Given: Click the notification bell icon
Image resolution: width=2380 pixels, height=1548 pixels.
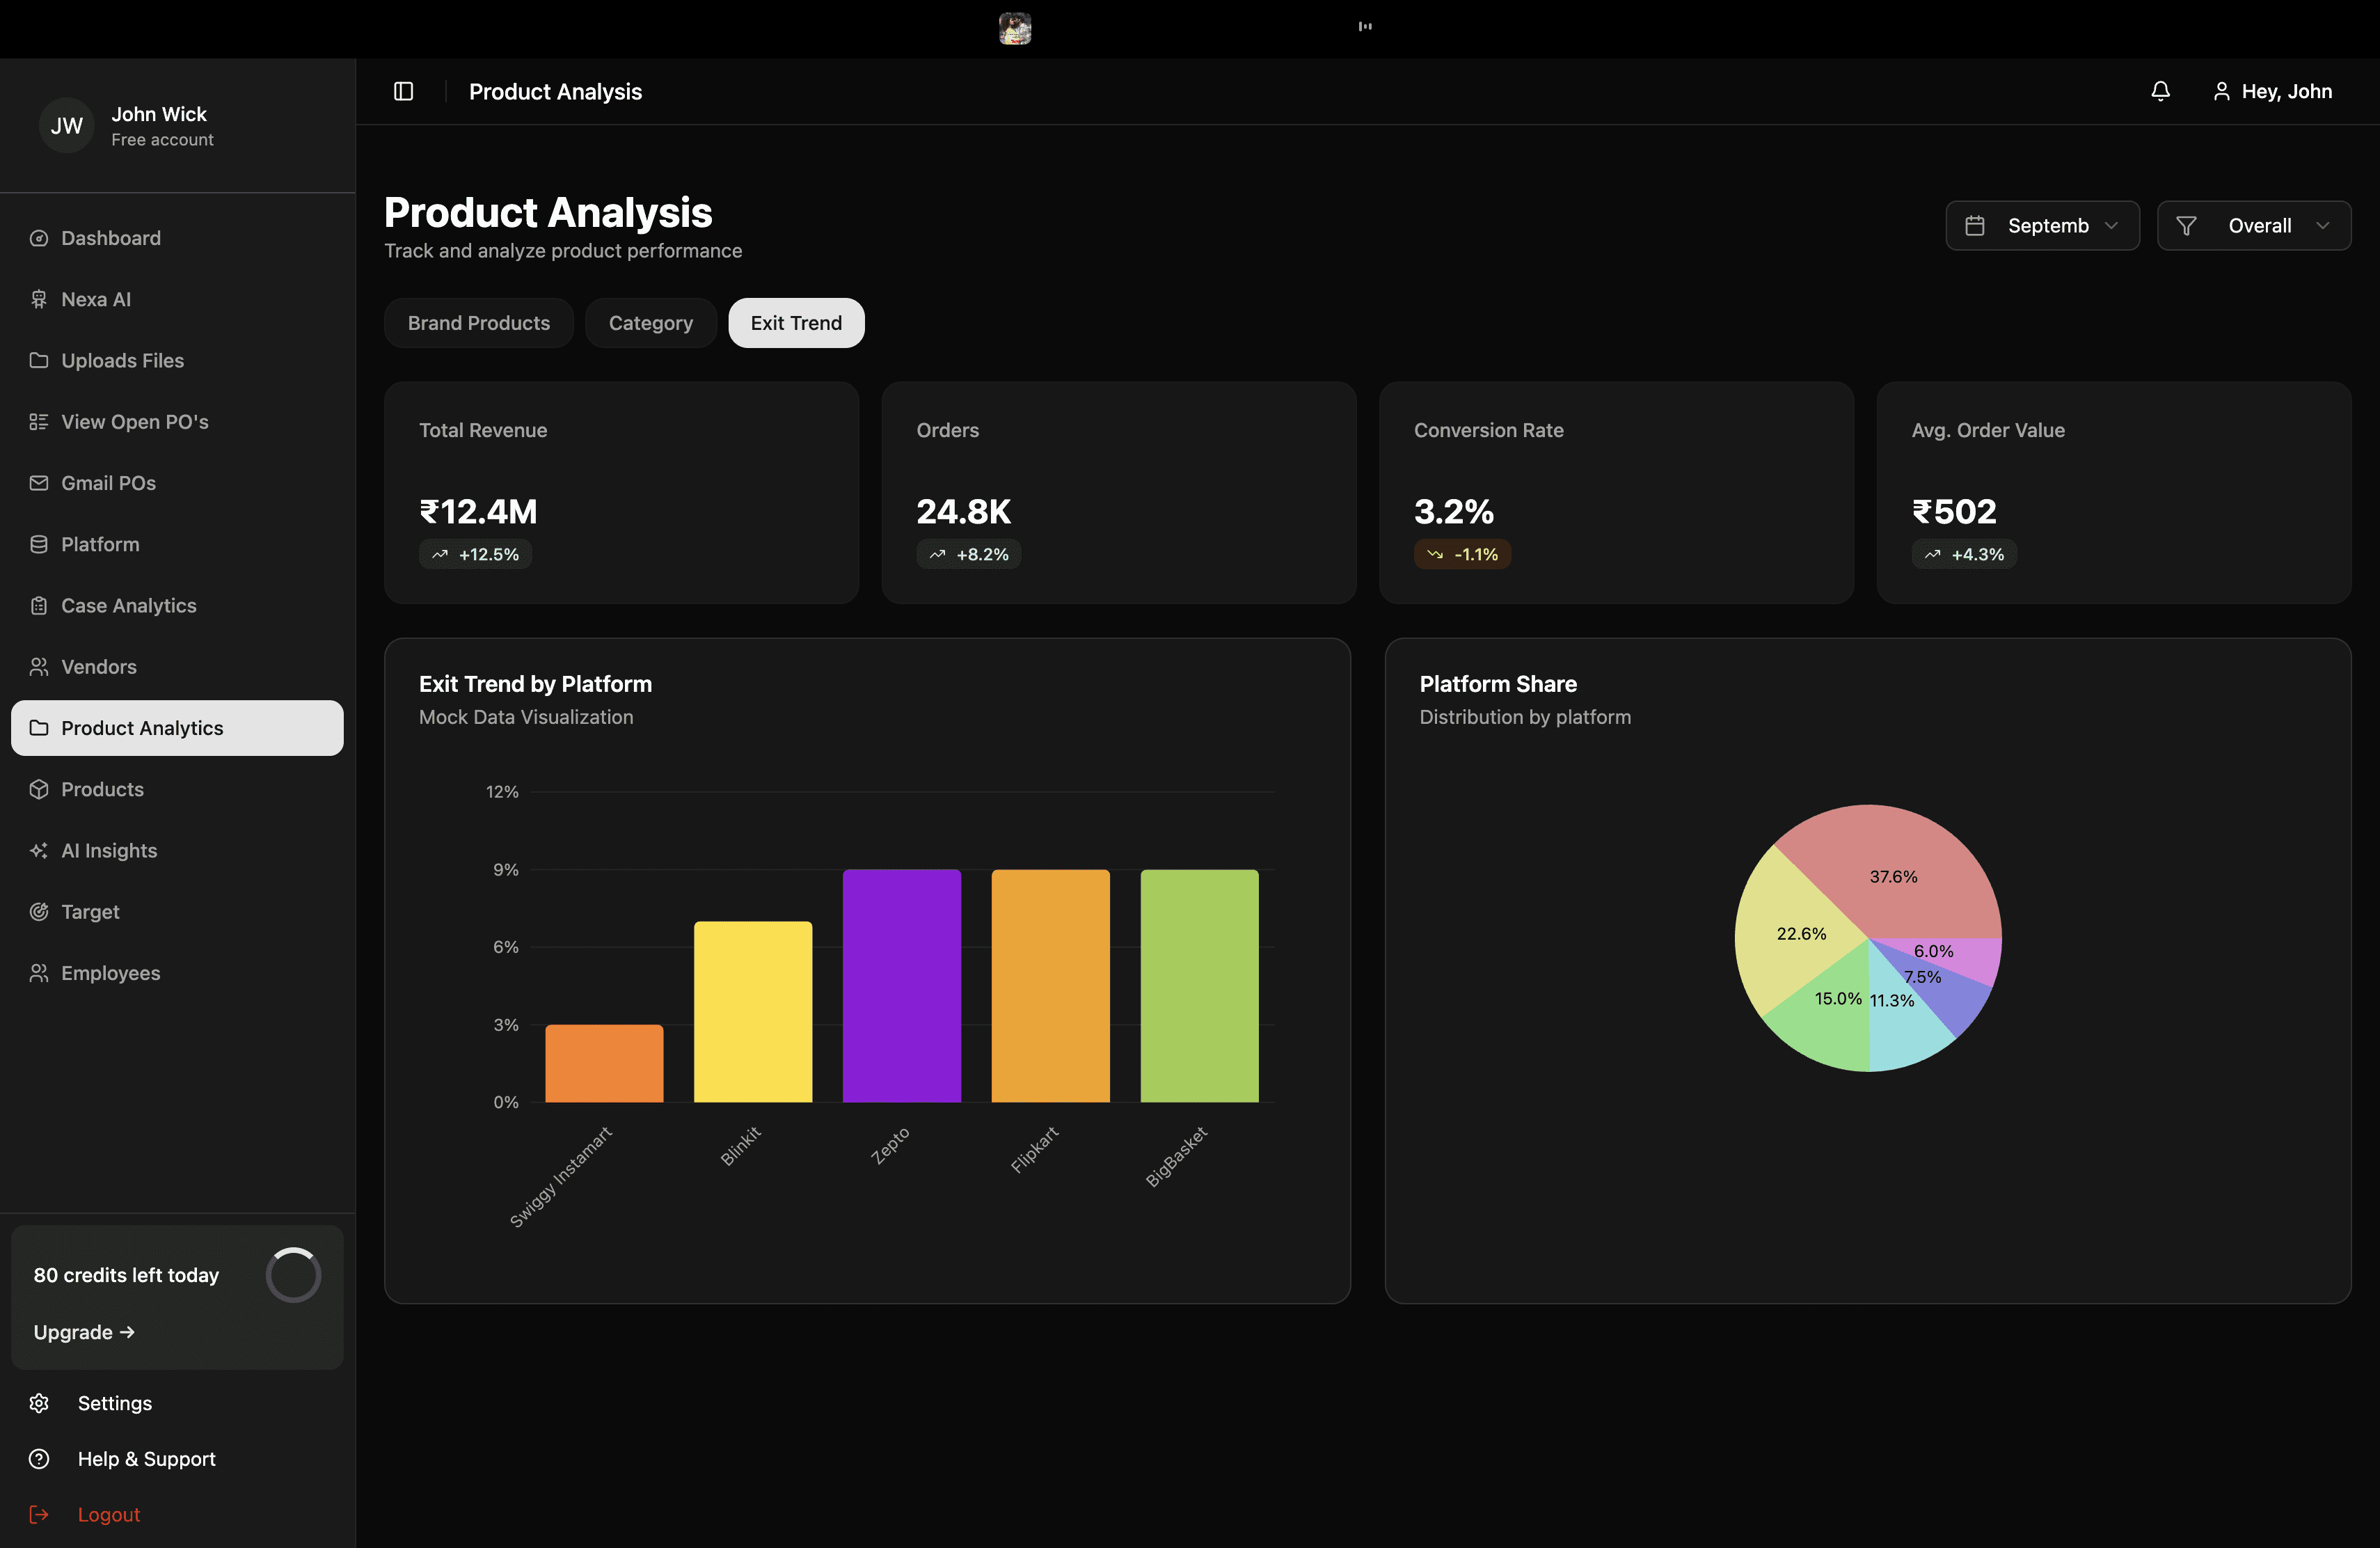Looking at the screenshot, I should pos(2160,91).
